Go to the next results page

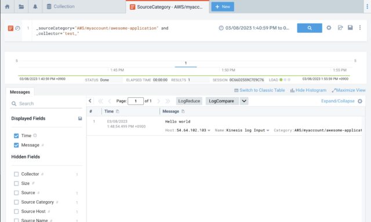158,101
